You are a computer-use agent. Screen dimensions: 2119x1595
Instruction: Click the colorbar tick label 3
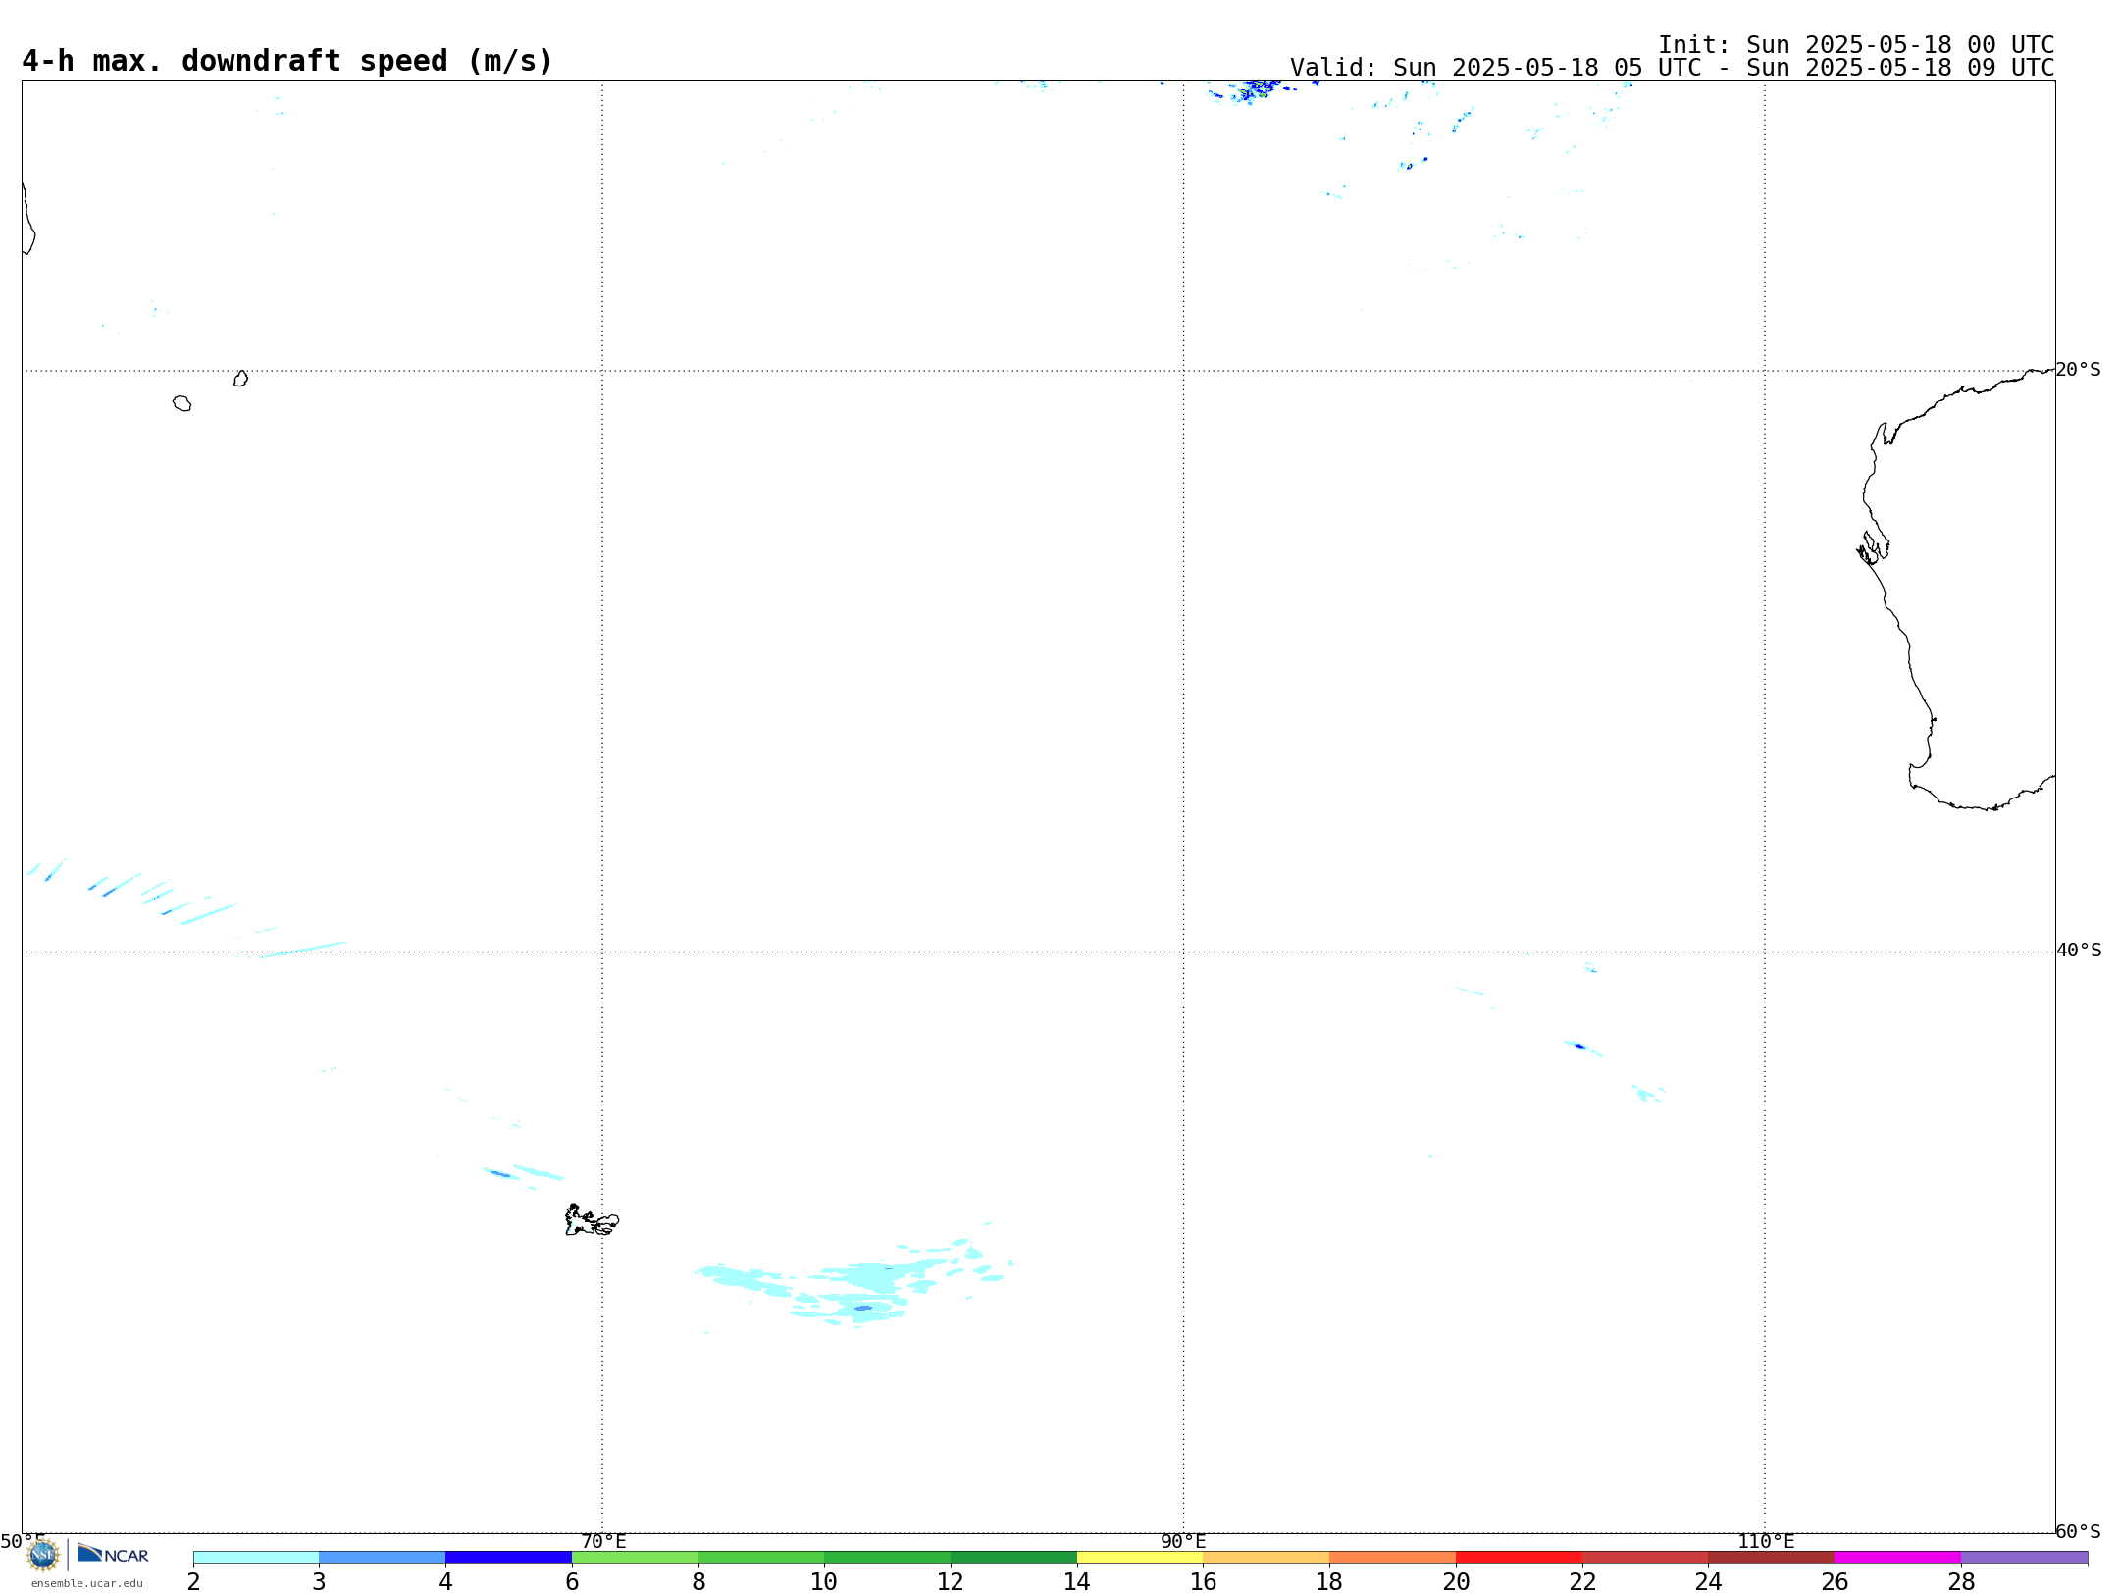coord(319,1581)
